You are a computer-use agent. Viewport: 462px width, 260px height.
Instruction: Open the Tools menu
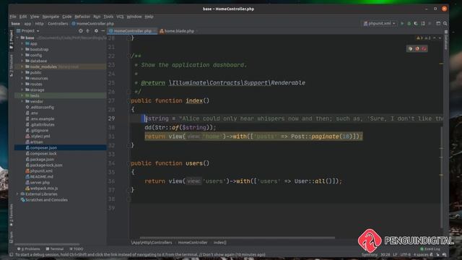tap(108, 17)
